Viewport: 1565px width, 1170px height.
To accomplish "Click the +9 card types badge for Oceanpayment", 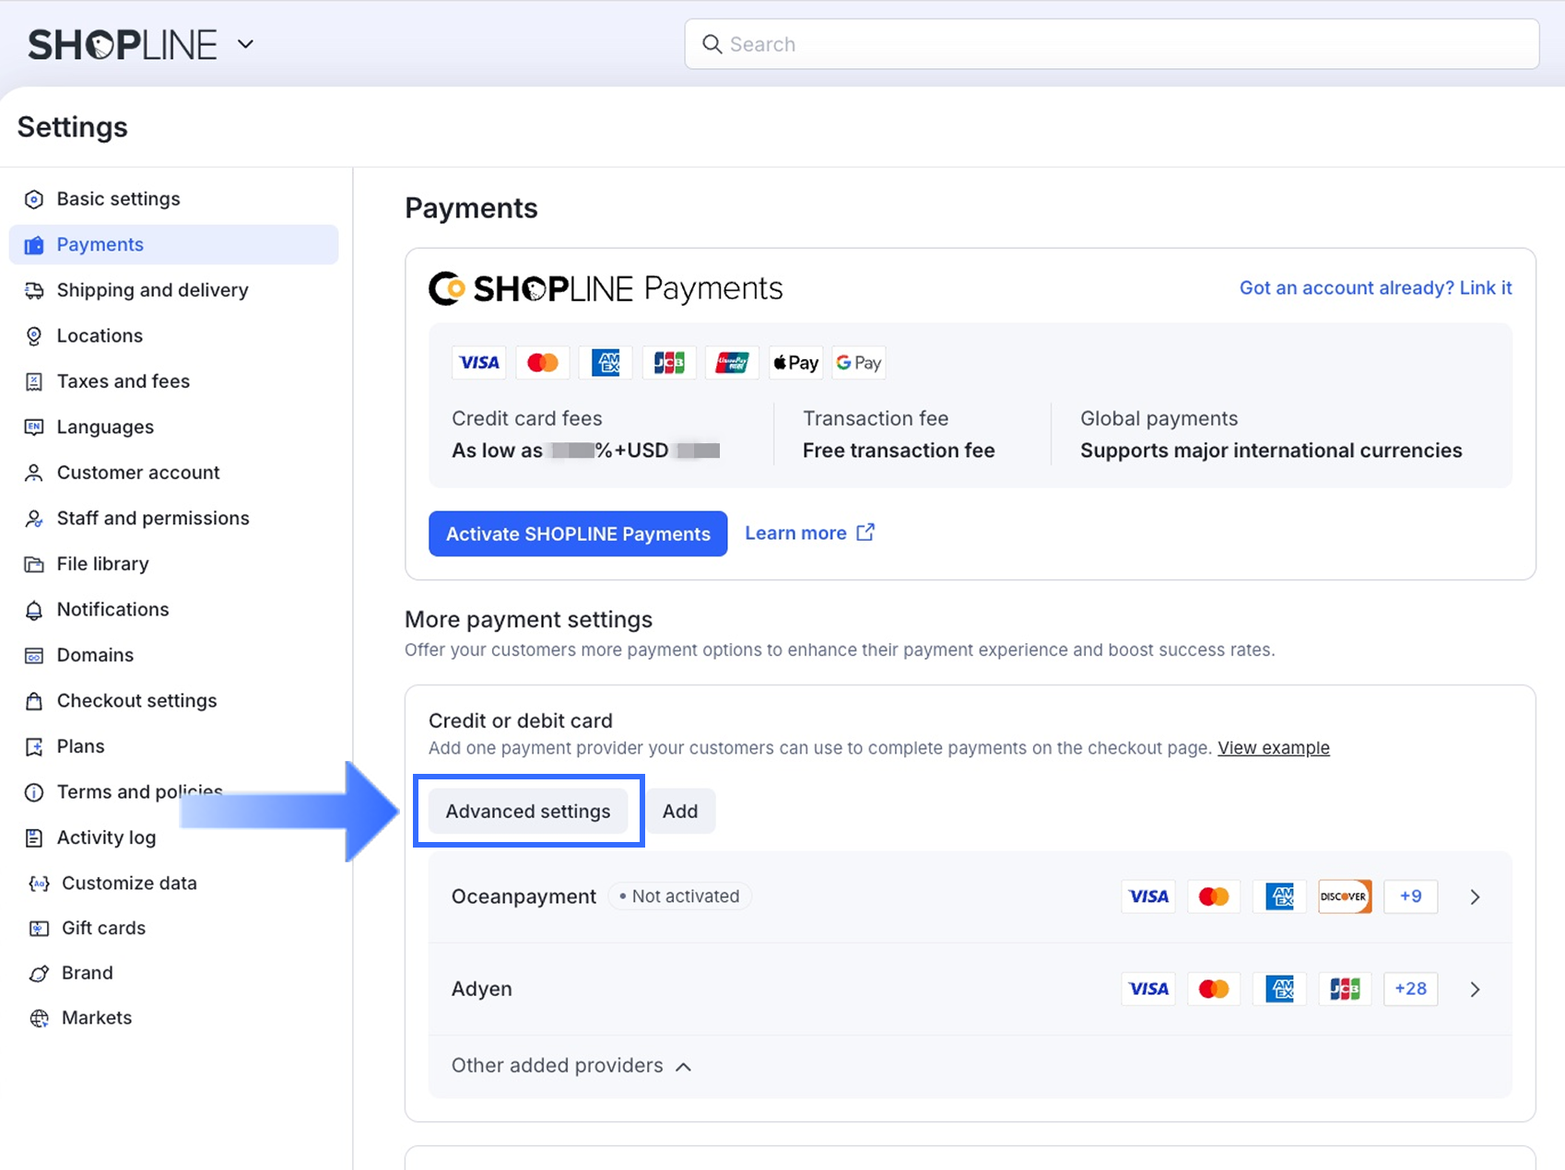I will [x=1410, y=896].
